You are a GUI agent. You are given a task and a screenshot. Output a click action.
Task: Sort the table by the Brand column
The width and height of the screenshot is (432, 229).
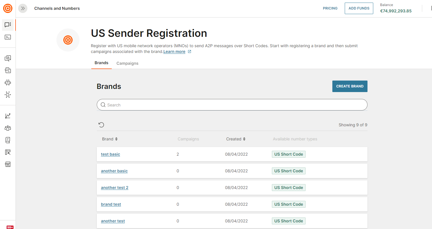(x=110, y=139)
